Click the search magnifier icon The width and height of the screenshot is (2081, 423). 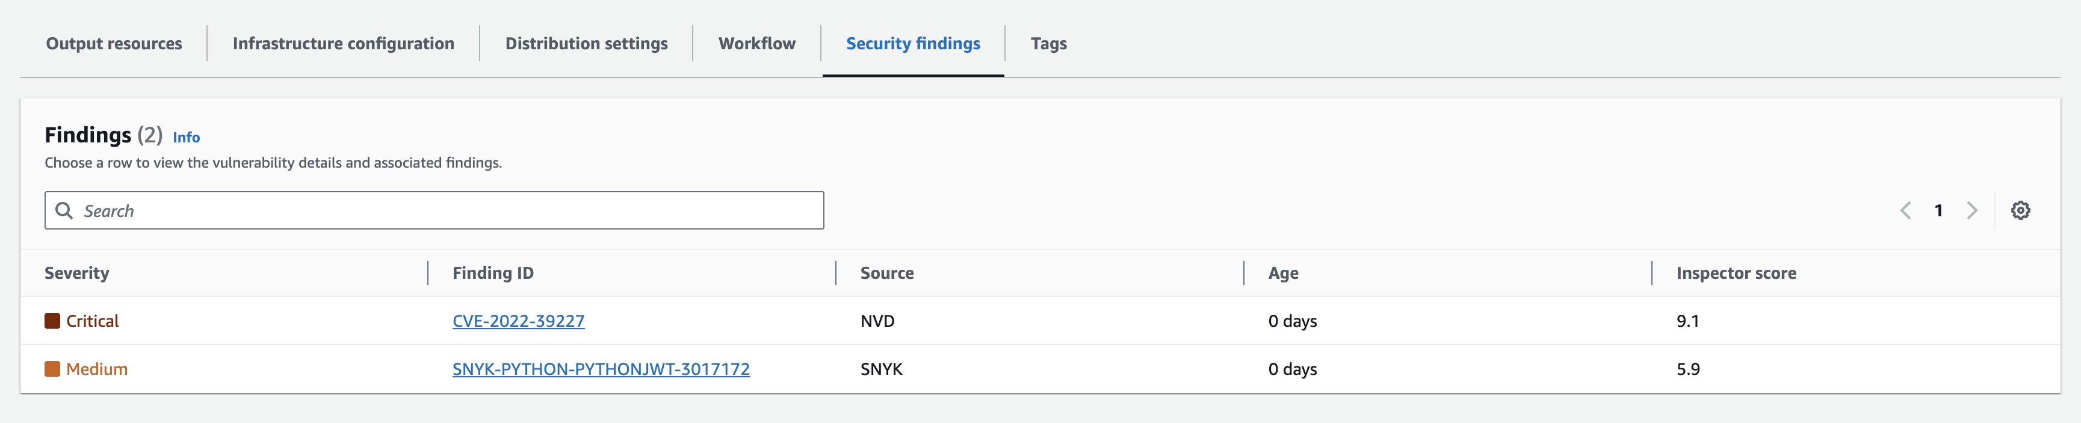[x=64, y=210]
